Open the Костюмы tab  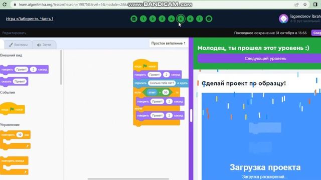[x=18, y=44]
